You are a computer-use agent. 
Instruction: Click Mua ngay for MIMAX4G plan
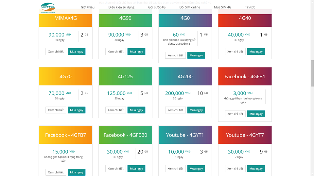[x=77, y=51]
